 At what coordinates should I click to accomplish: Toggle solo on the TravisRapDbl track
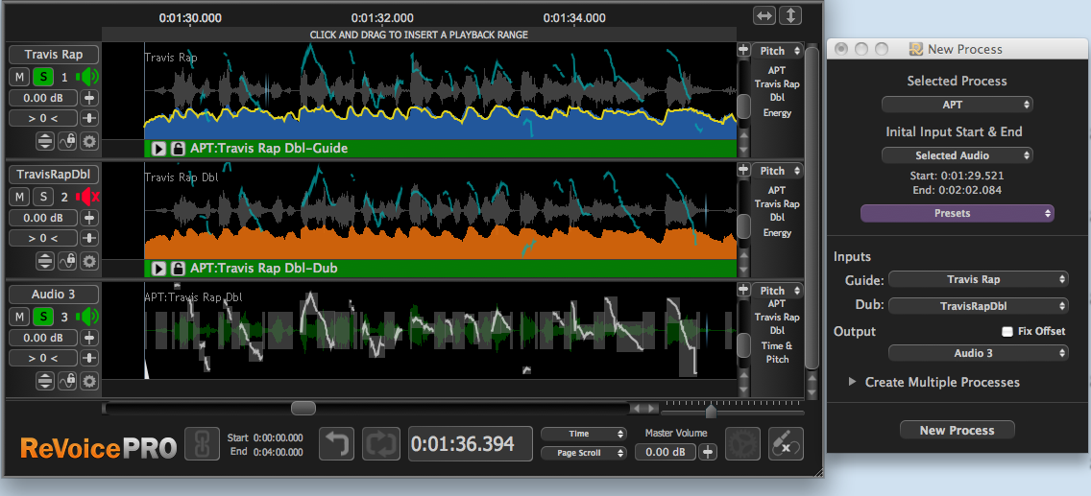click(x=43, y=197)
